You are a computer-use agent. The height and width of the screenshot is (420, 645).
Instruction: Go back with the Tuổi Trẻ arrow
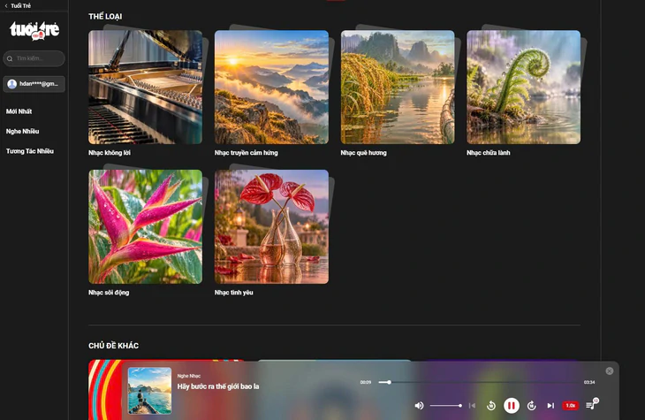[x=6, y=6]
